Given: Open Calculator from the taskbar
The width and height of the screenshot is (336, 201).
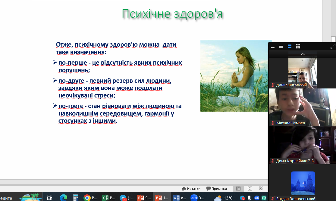Looking at the screenshot, I should click(x=75, y=198).
